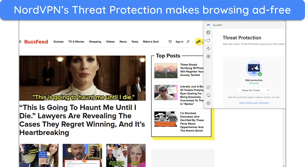305x167 pixels.
Task: Open the solidified cooking oil article thumbnail
Action: coord(39,155)
